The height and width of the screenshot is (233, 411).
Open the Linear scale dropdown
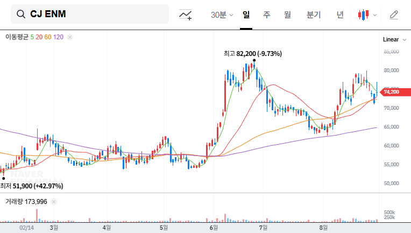[394, 40]
